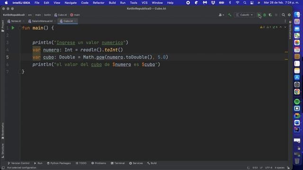This screenshot has width=303, height=170.
Task: Click the green typo count indicator
Action: pyautogui.click(x=275, y=27)
